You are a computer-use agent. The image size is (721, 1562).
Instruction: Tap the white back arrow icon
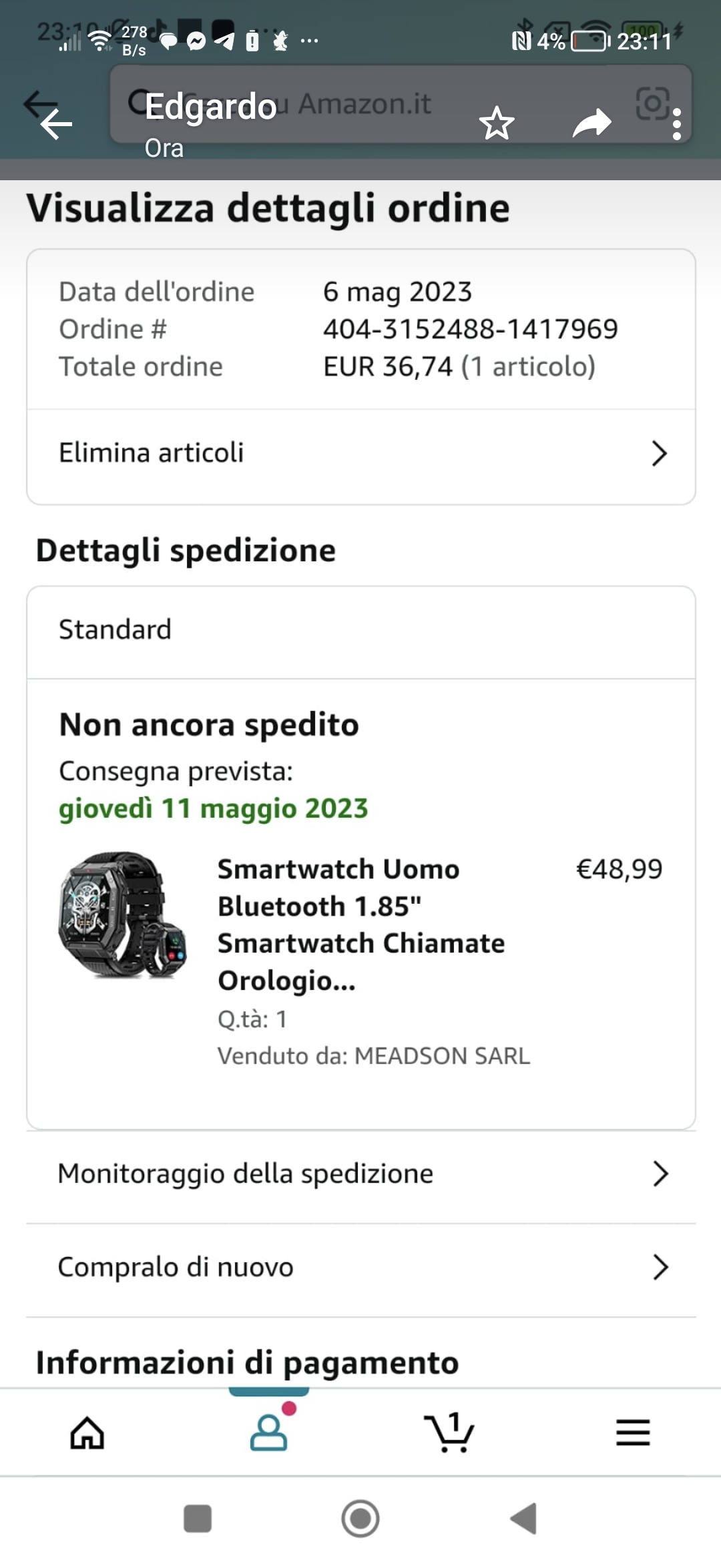56,124
